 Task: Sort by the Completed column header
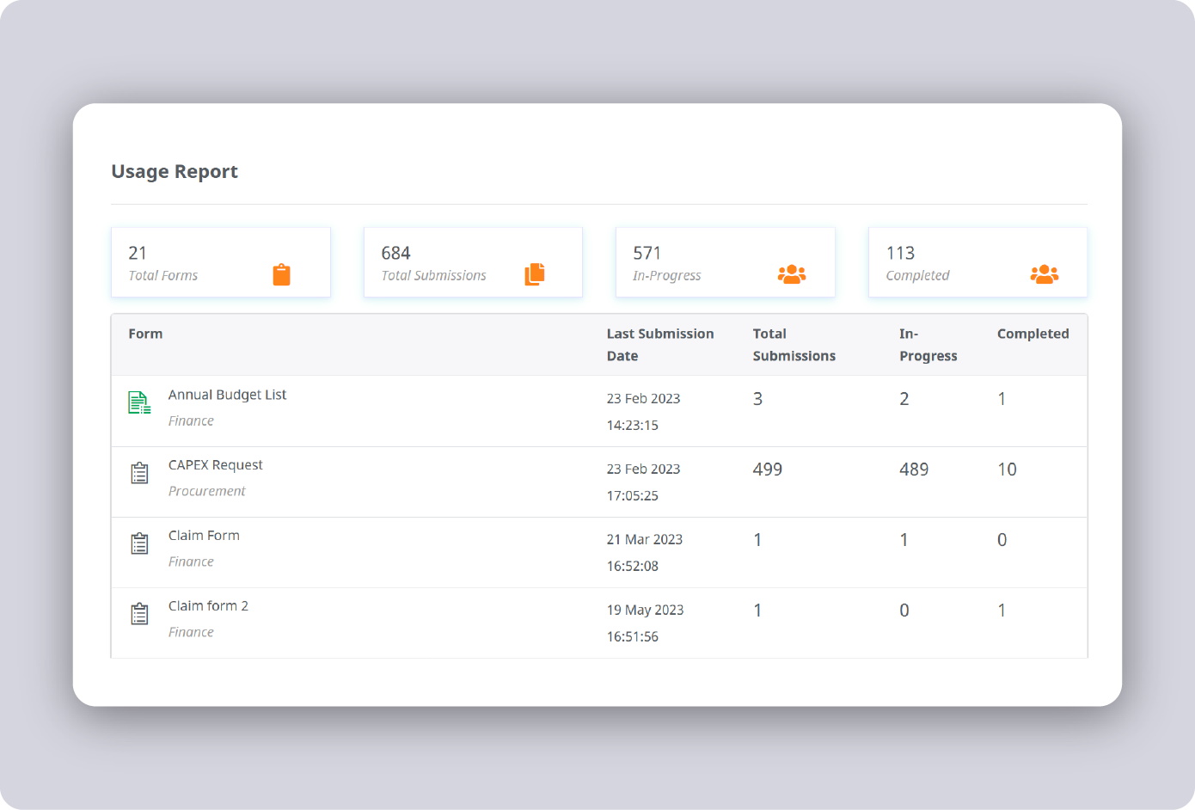coord(1033,334)
